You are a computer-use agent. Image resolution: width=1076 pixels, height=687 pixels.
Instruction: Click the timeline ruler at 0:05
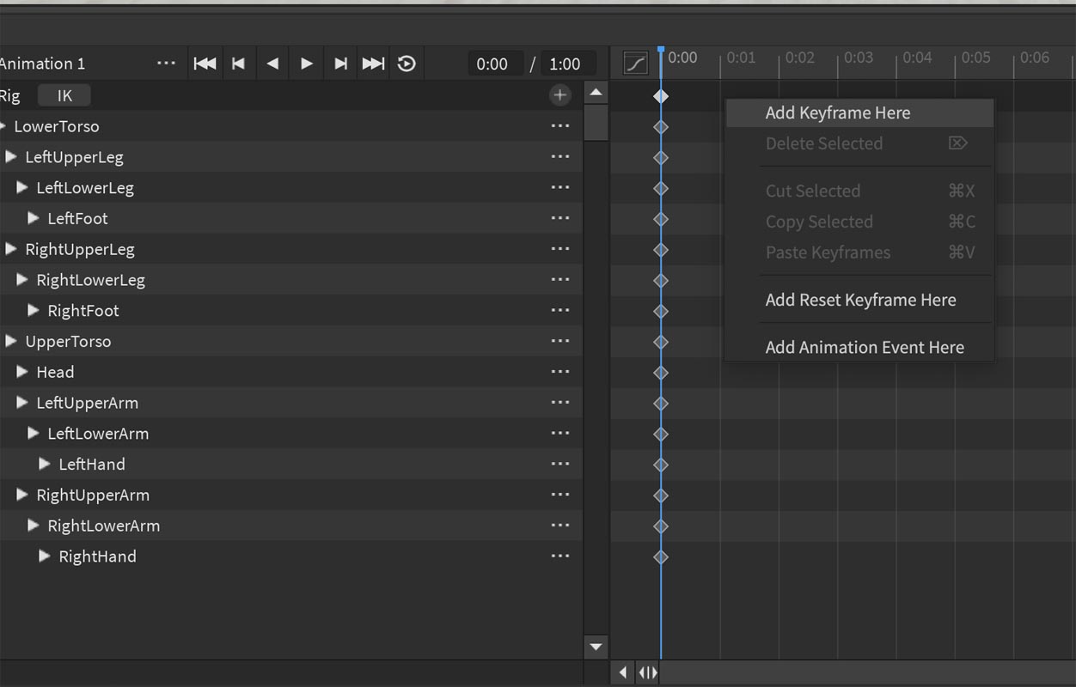coord(975,58)
